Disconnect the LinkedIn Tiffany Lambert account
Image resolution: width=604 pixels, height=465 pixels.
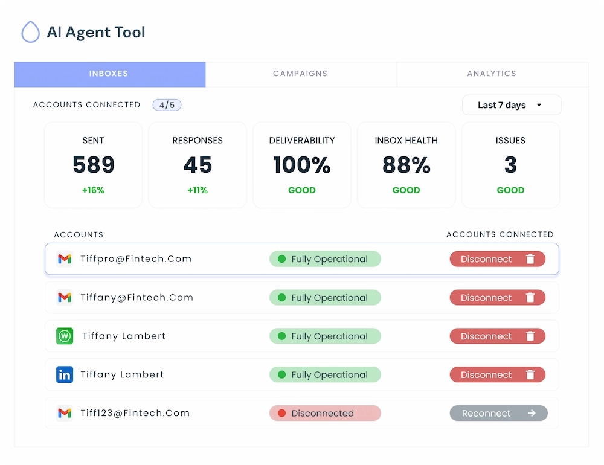click(x=497, y=374)
